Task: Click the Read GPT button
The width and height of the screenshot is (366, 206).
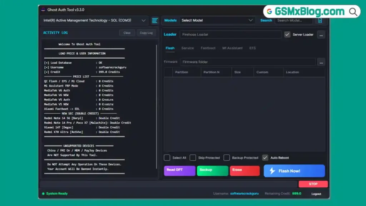Action: (179, 171)
